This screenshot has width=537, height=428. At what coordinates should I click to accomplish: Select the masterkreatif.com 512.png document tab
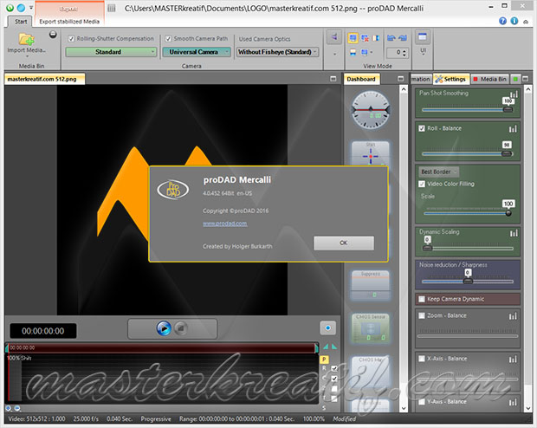[x=44, y=79]
